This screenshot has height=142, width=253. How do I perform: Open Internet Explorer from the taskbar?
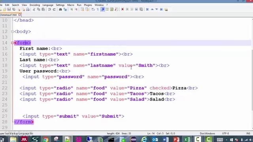144,139
